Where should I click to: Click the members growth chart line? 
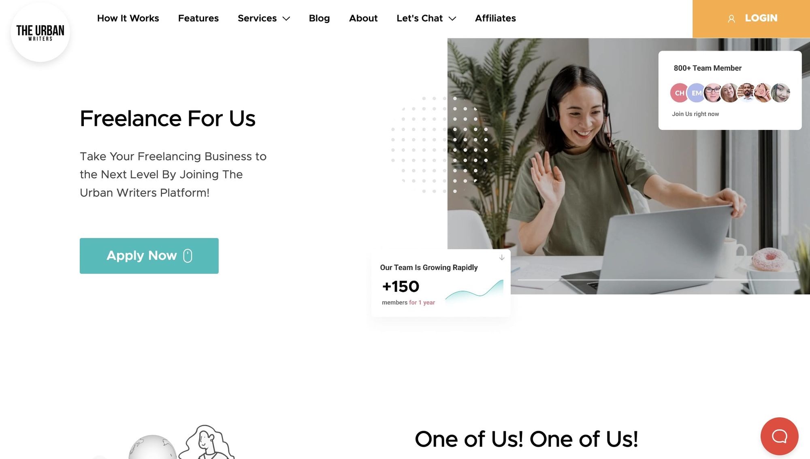click(474, 291)
